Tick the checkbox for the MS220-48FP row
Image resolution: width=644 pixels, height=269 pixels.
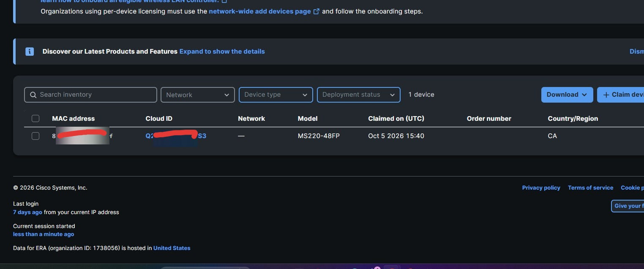(x=35, y=136)
